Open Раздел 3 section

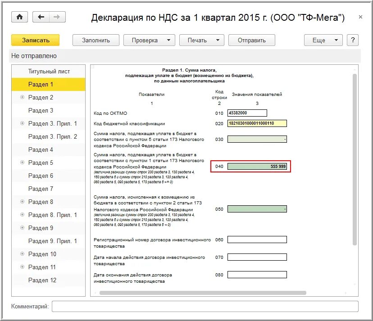[49, 111]
